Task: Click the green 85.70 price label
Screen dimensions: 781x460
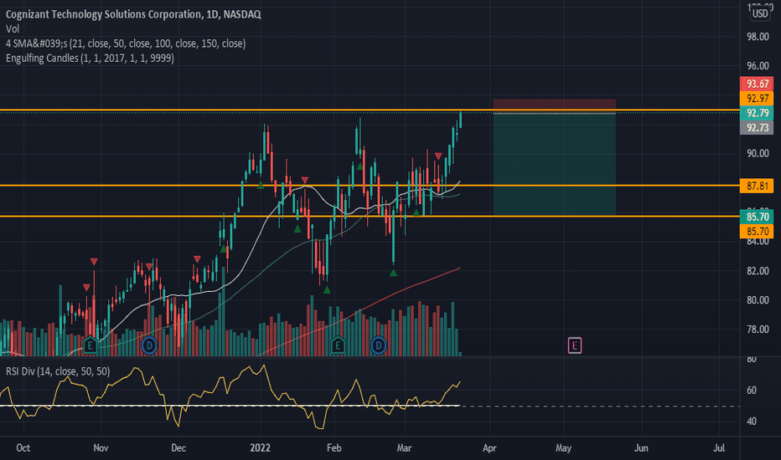Action: (757, 217)
